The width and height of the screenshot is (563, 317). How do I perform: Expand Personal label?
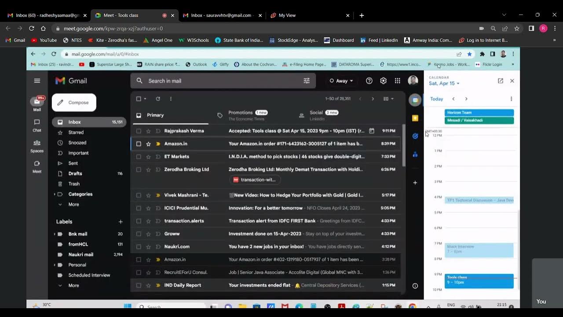55,265
